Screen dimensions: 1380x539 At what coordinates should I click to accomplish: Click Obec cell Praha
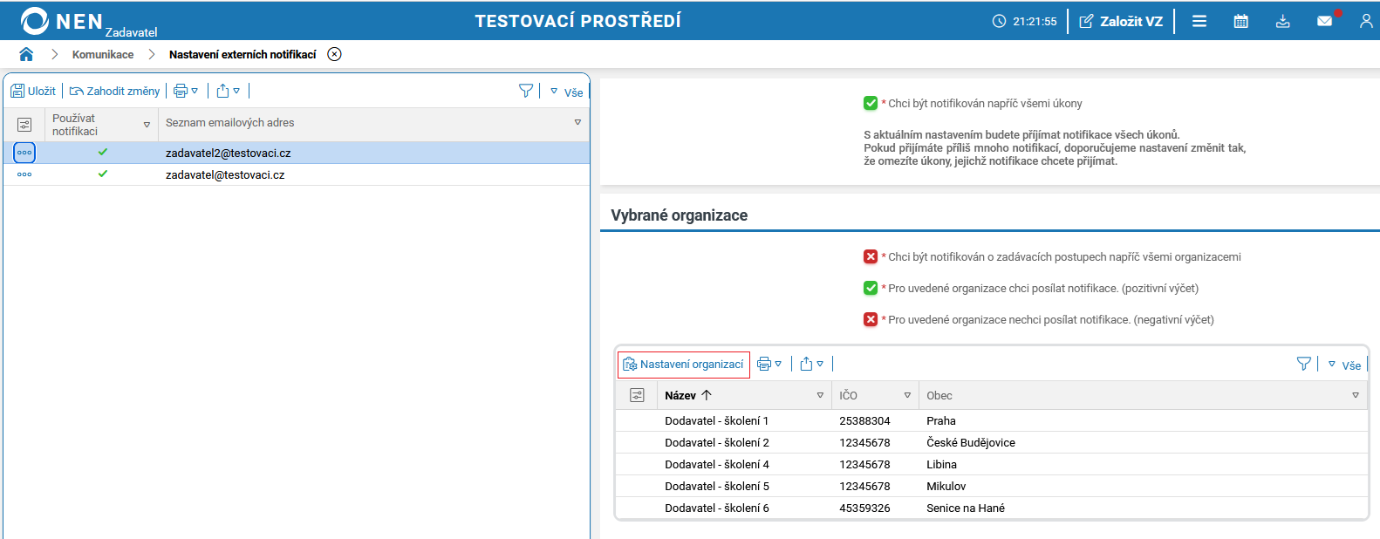pyautogui.click(x=941, y=420)
